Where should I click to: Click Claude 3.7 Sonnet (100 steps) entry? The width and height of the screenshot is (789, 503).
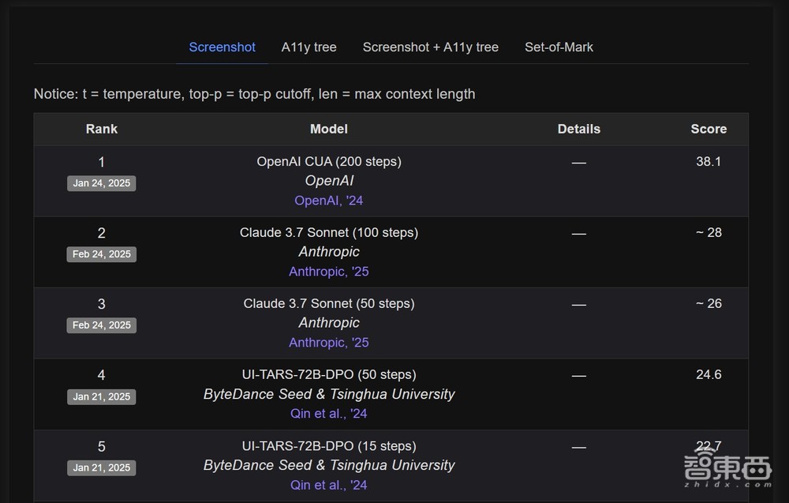pyautogui.click(x=328, y=232)
